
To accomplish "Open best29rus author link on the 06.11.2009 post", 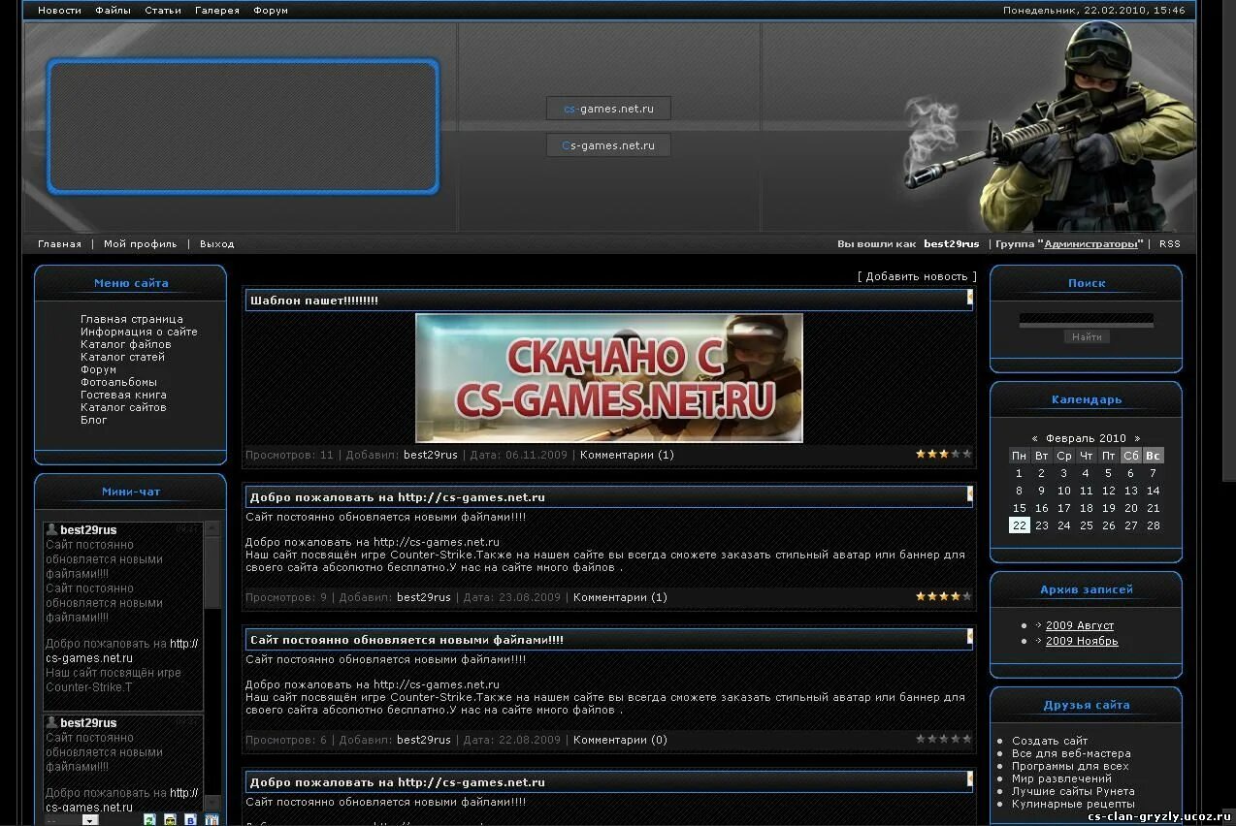I will (431, 455).
